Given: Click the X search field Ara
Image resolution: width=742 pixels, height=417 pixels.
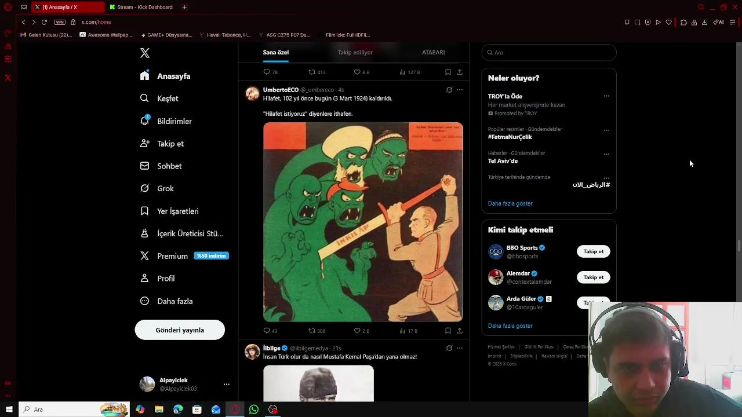Looking at the screenshot, I should [x=549, y=52].
